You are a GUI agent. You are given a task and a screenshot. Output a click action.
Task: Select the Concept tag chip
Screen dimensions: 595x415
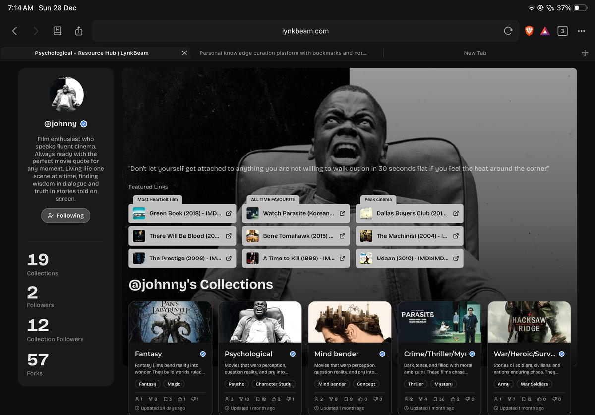(x=366, y=384)
